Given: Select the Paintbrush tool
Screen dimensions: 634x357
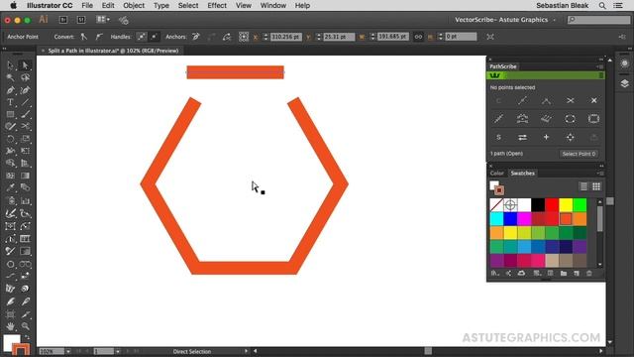Looking at the screenshot, I should point(25,115).
